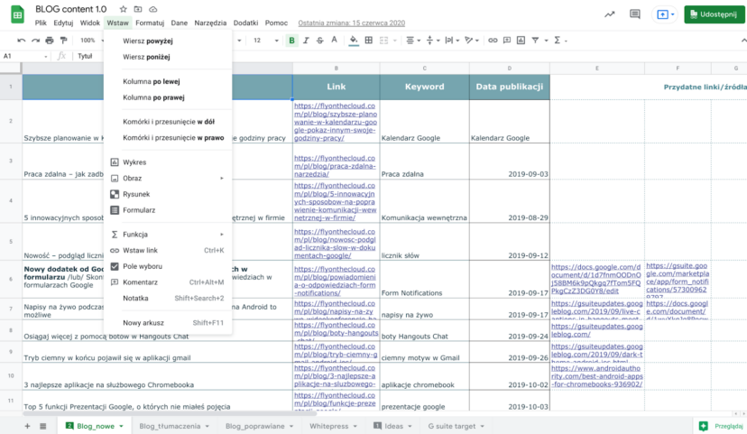Open the all sheets list icon
This screenshot has width=747, height=434.
[x=43, y=427]
